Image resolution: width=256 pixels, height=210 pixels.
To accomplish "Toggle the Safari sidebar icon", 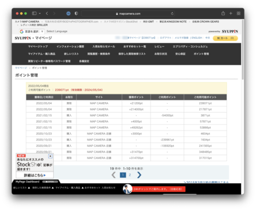I will click(34, 13).
